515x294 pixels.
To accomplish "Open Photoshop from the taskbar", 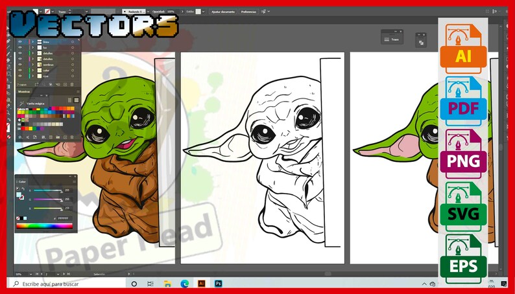I will tap(219, 284).
